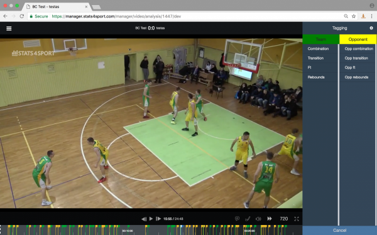Open the comment bubble tool
The height and width of the screenshot is (235, 377).
pos(237,219)
